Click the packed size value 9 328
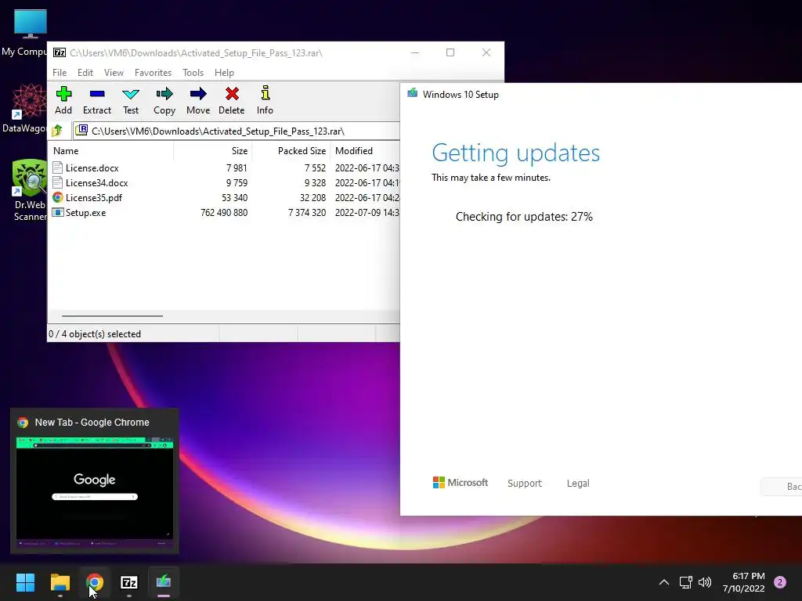802x601 pixels. point(315,182)
